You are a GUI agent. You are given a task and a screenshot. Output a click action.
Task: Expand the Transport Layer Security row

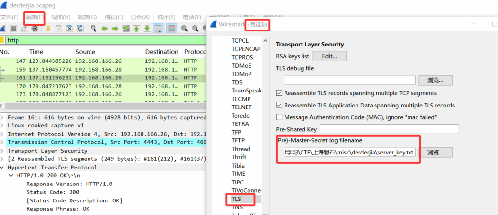(x=3, y=151)
